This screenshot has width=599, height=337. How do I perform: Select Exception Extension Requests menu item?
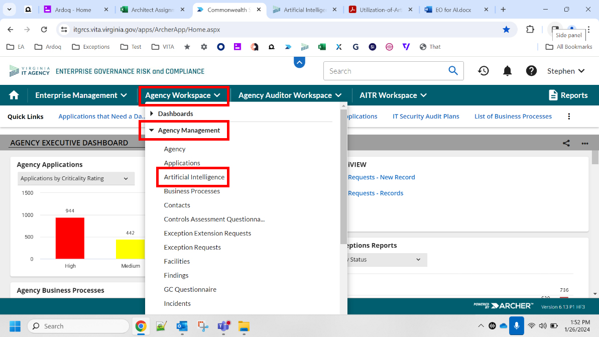(207, 233)
